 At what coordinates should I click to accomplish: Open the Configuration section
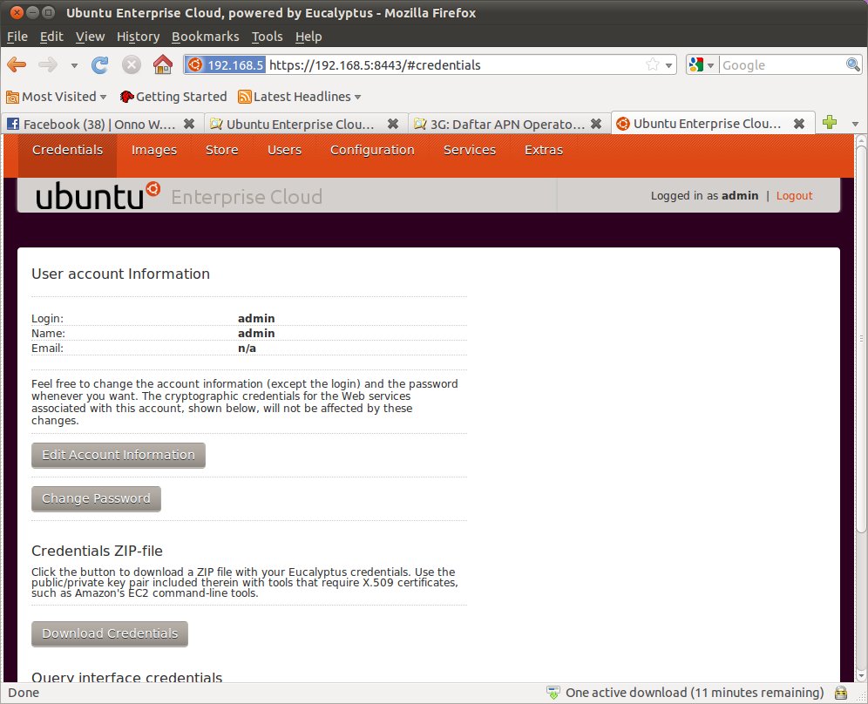[372, 150]
